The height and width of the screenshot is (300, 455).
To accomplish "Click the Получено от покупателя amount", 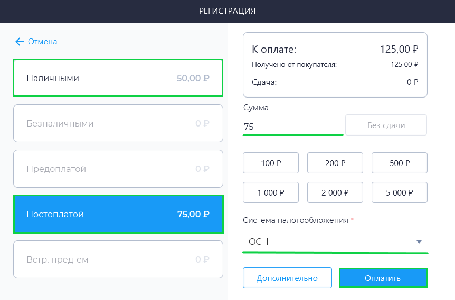I will coord(404,65).
